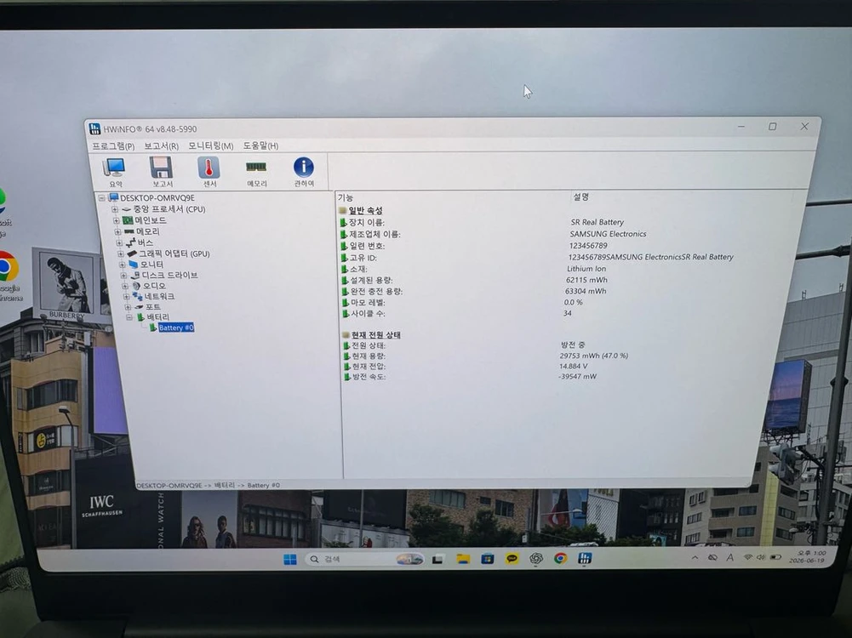Collapse the 배터리 tree node
The image size is (852, 638).
click(x=129, y=317)
